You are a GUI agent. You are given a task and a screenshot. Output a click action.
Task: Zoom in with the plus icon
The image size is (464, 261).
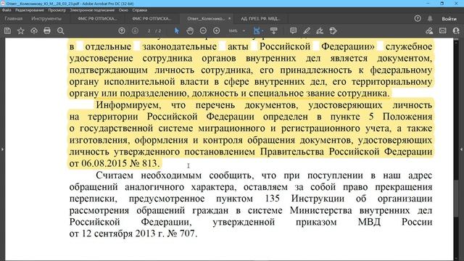tap(216, 30)
